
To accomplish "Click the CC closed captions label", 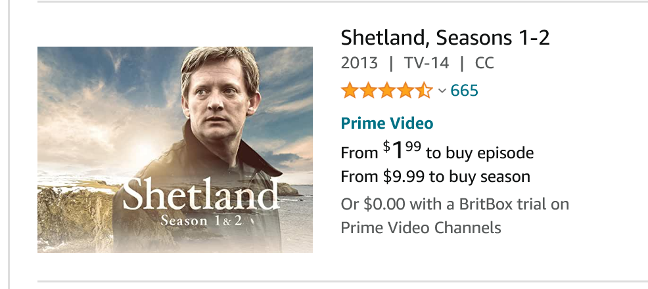I will click(x=484, y=63).
